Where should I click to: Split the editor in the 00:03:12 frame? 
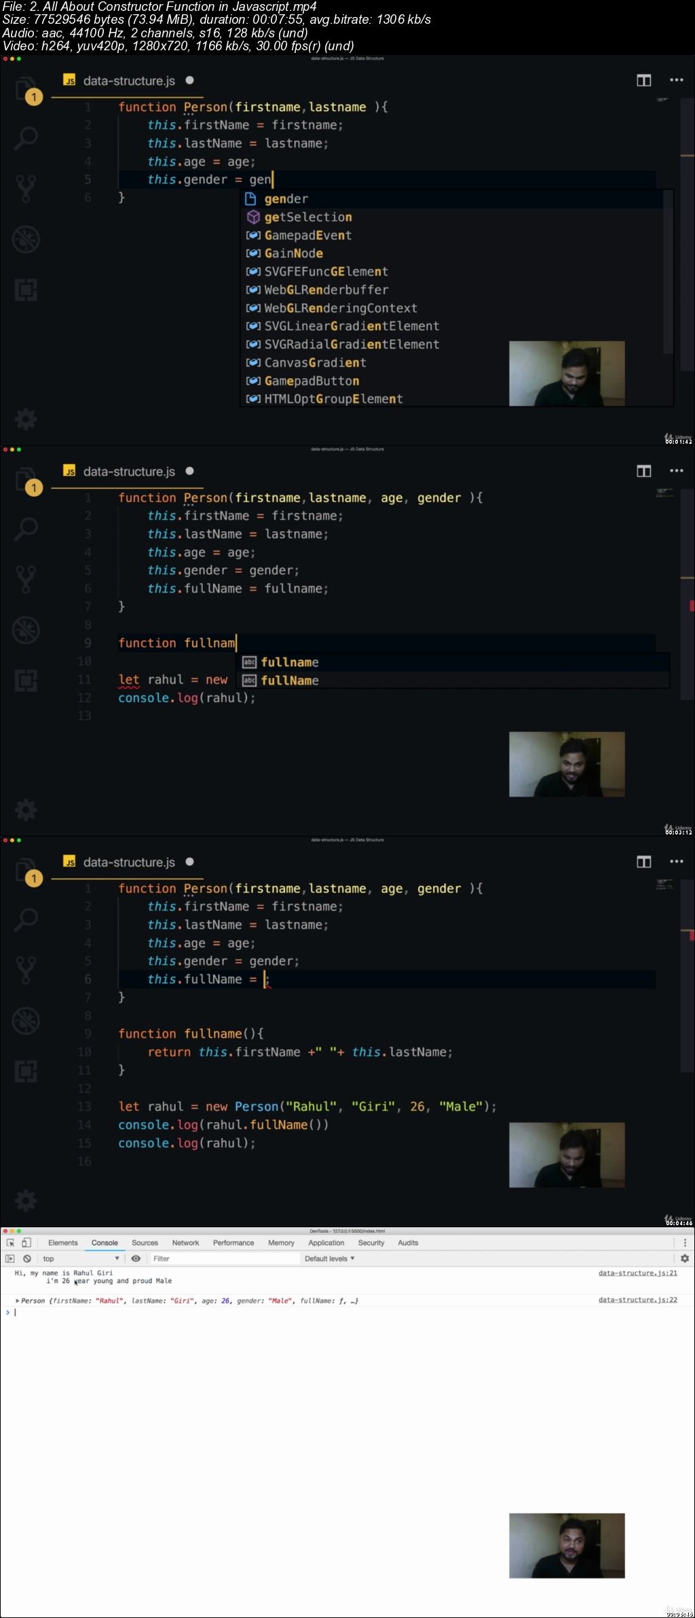pos(644,471)
